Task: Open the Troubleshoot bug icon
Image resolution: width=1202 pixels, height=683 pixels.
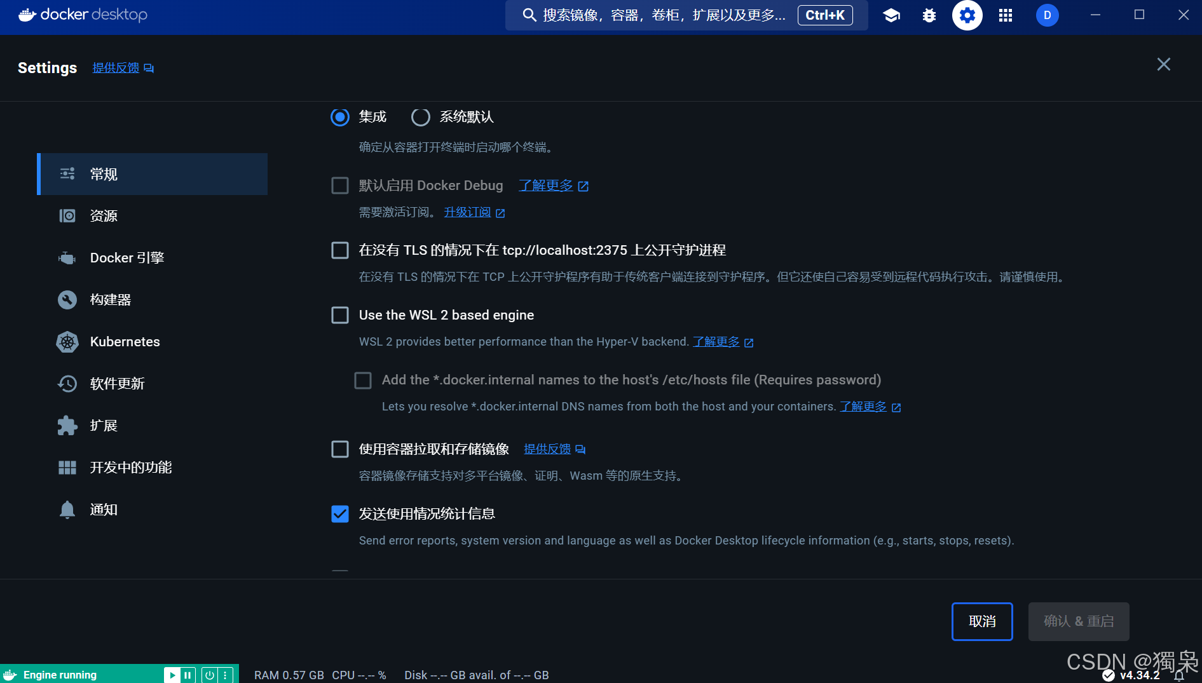Action: coord(929,15)
